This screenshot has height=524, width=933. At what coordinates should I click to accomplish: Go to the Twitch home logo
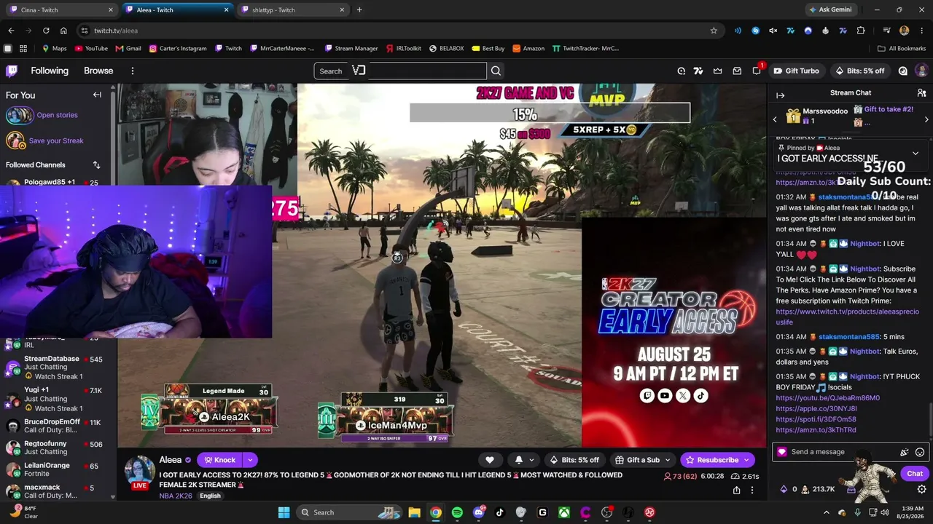click(x=12, y=71)
